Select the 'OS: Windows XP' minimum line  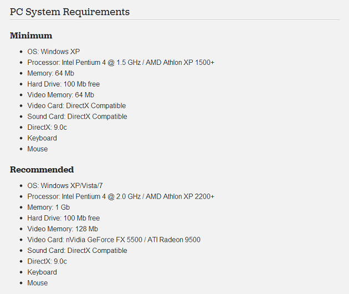tap(54, 52)
